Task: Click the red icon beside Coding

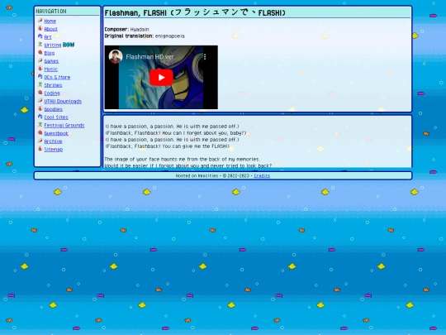Action: 40,93
